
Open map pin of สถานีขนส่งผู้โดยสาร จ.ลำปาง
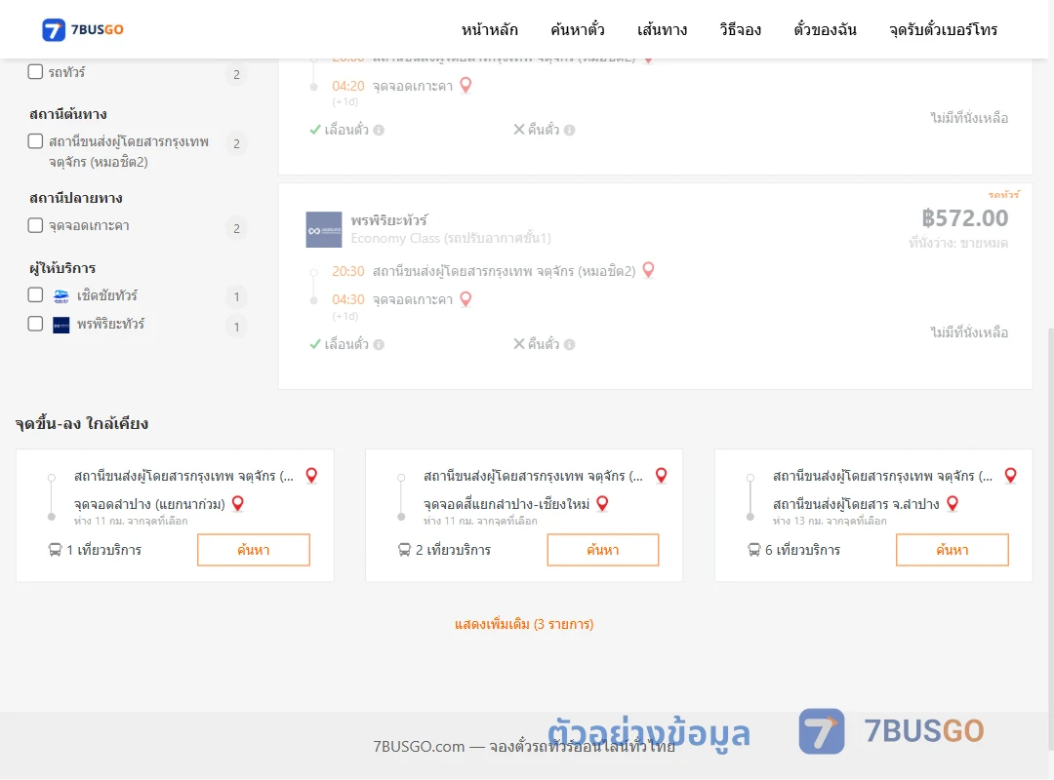[x=952, y=504]
